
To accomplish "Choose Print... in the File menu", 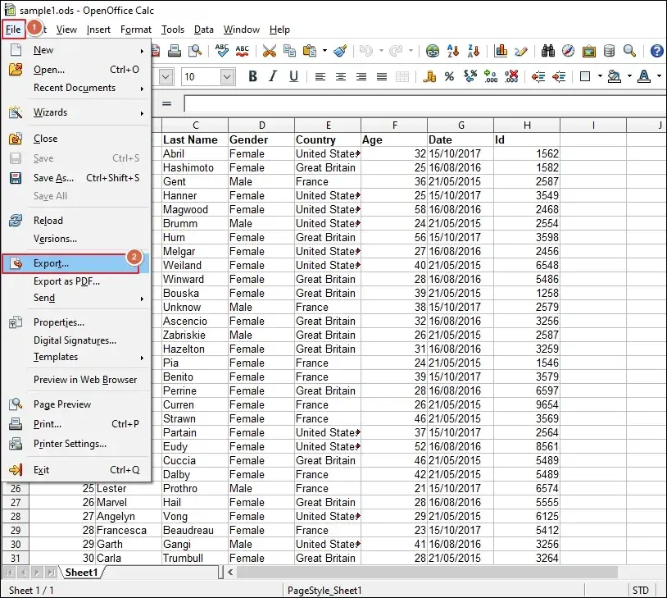I will click(75, 424).
